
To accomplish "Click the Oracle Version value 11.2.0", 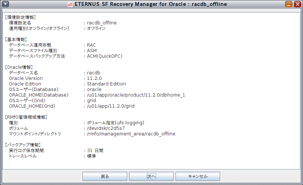I will pyautogui.click(x=94, y=78).
